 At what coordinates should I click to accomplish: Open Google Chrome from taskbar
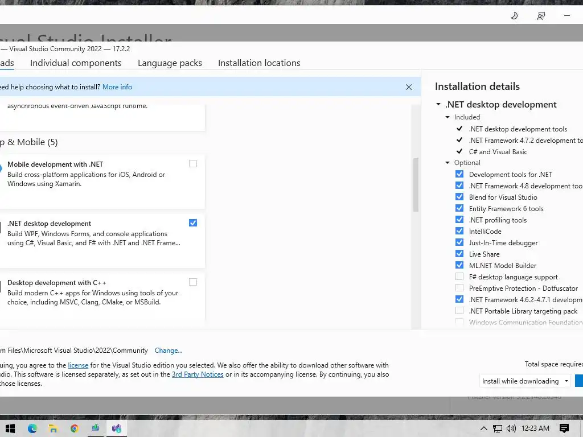tap(75, 428)
